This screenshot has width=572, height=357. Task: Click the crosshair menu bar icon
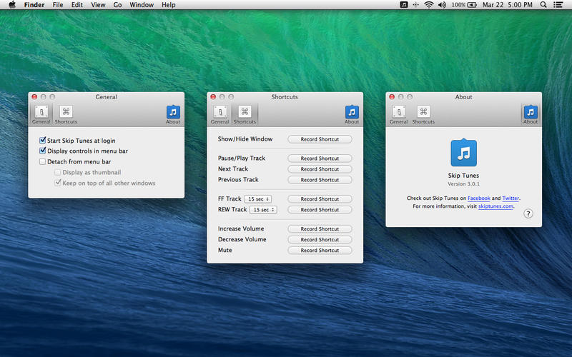coord(415,5)
